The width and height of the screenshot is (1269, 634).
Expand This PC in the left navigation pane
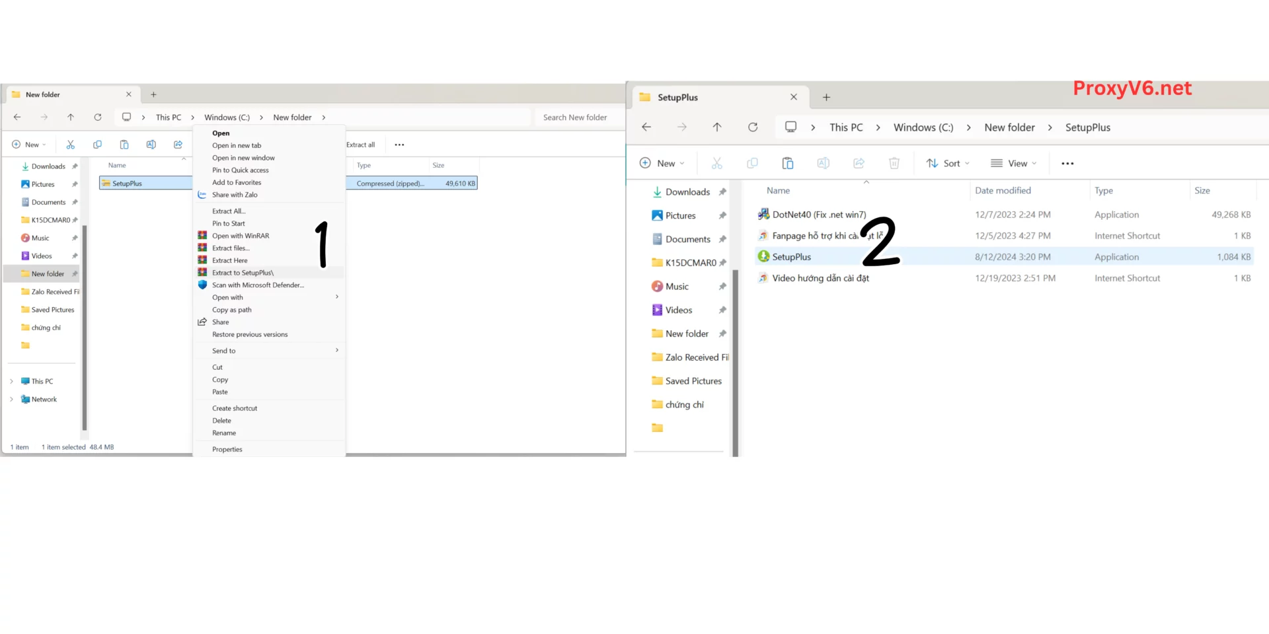coord(11,381)
